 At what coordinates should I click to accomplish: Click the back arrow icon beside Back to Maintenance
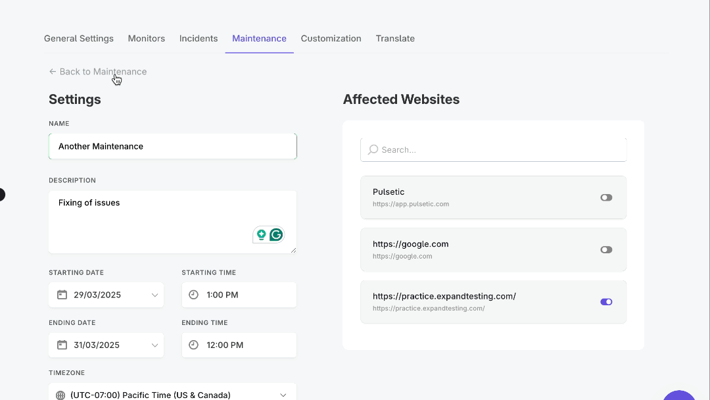(x=53, y=72)
